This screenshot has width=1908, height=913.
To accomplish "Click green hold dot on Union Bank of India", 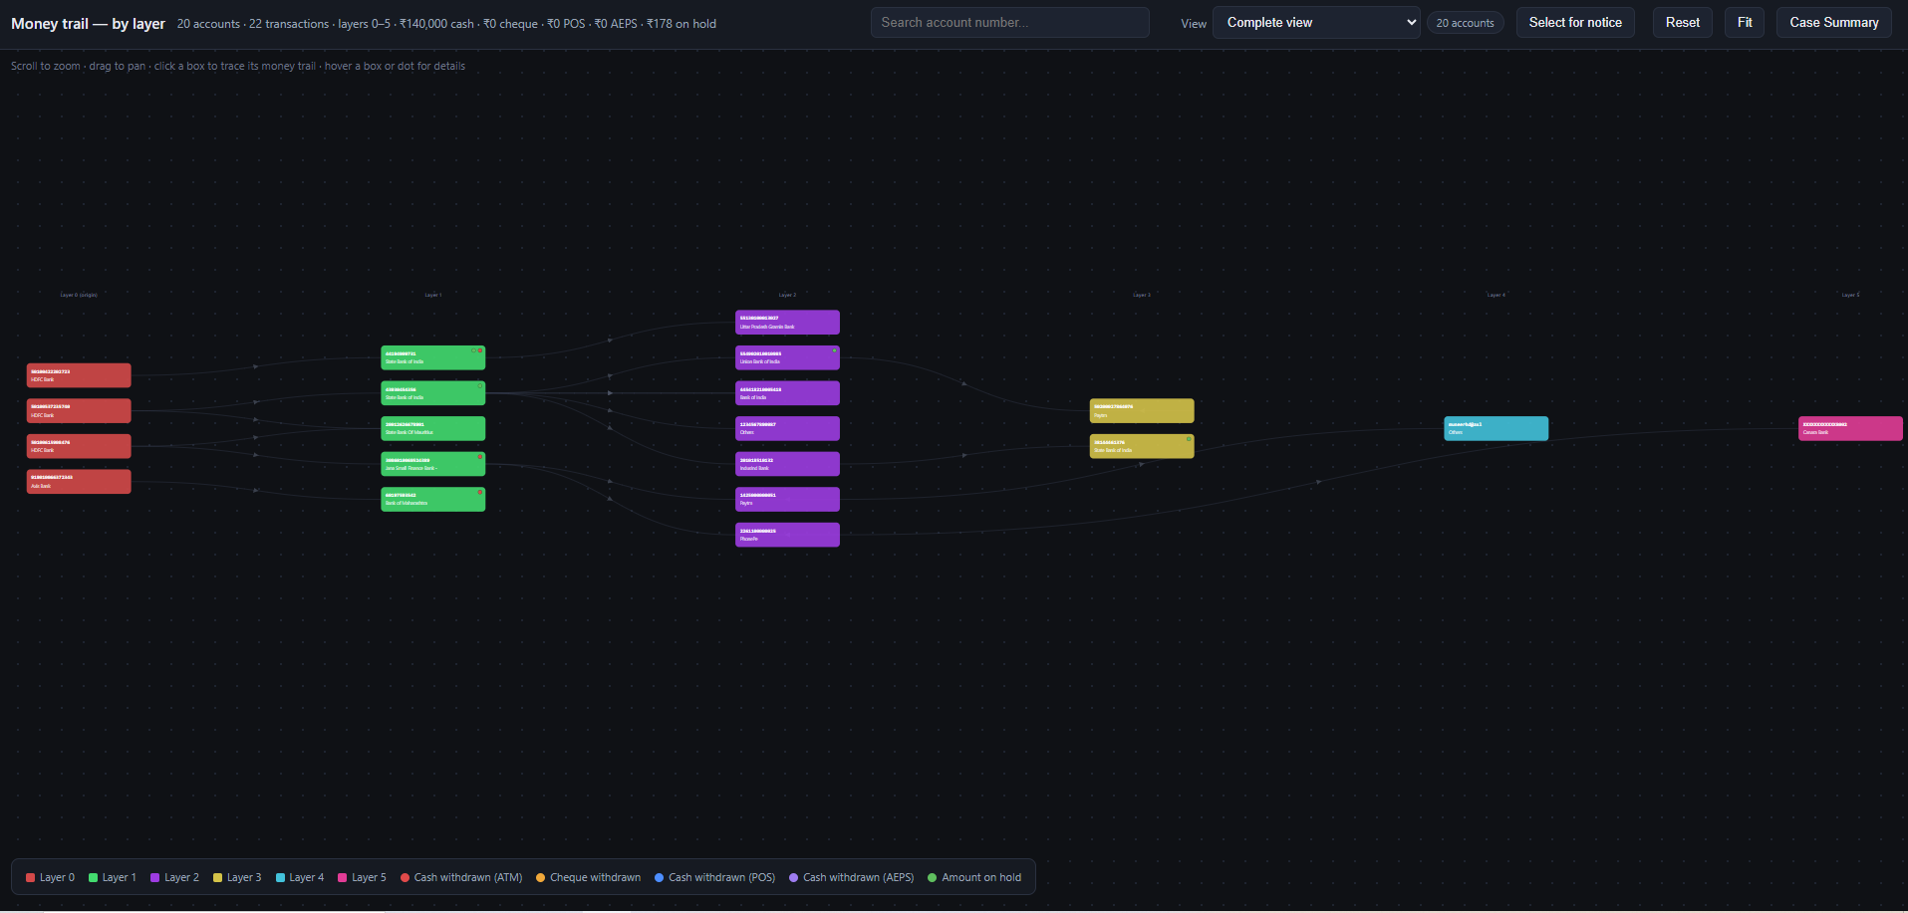I will tap(835, 350).
